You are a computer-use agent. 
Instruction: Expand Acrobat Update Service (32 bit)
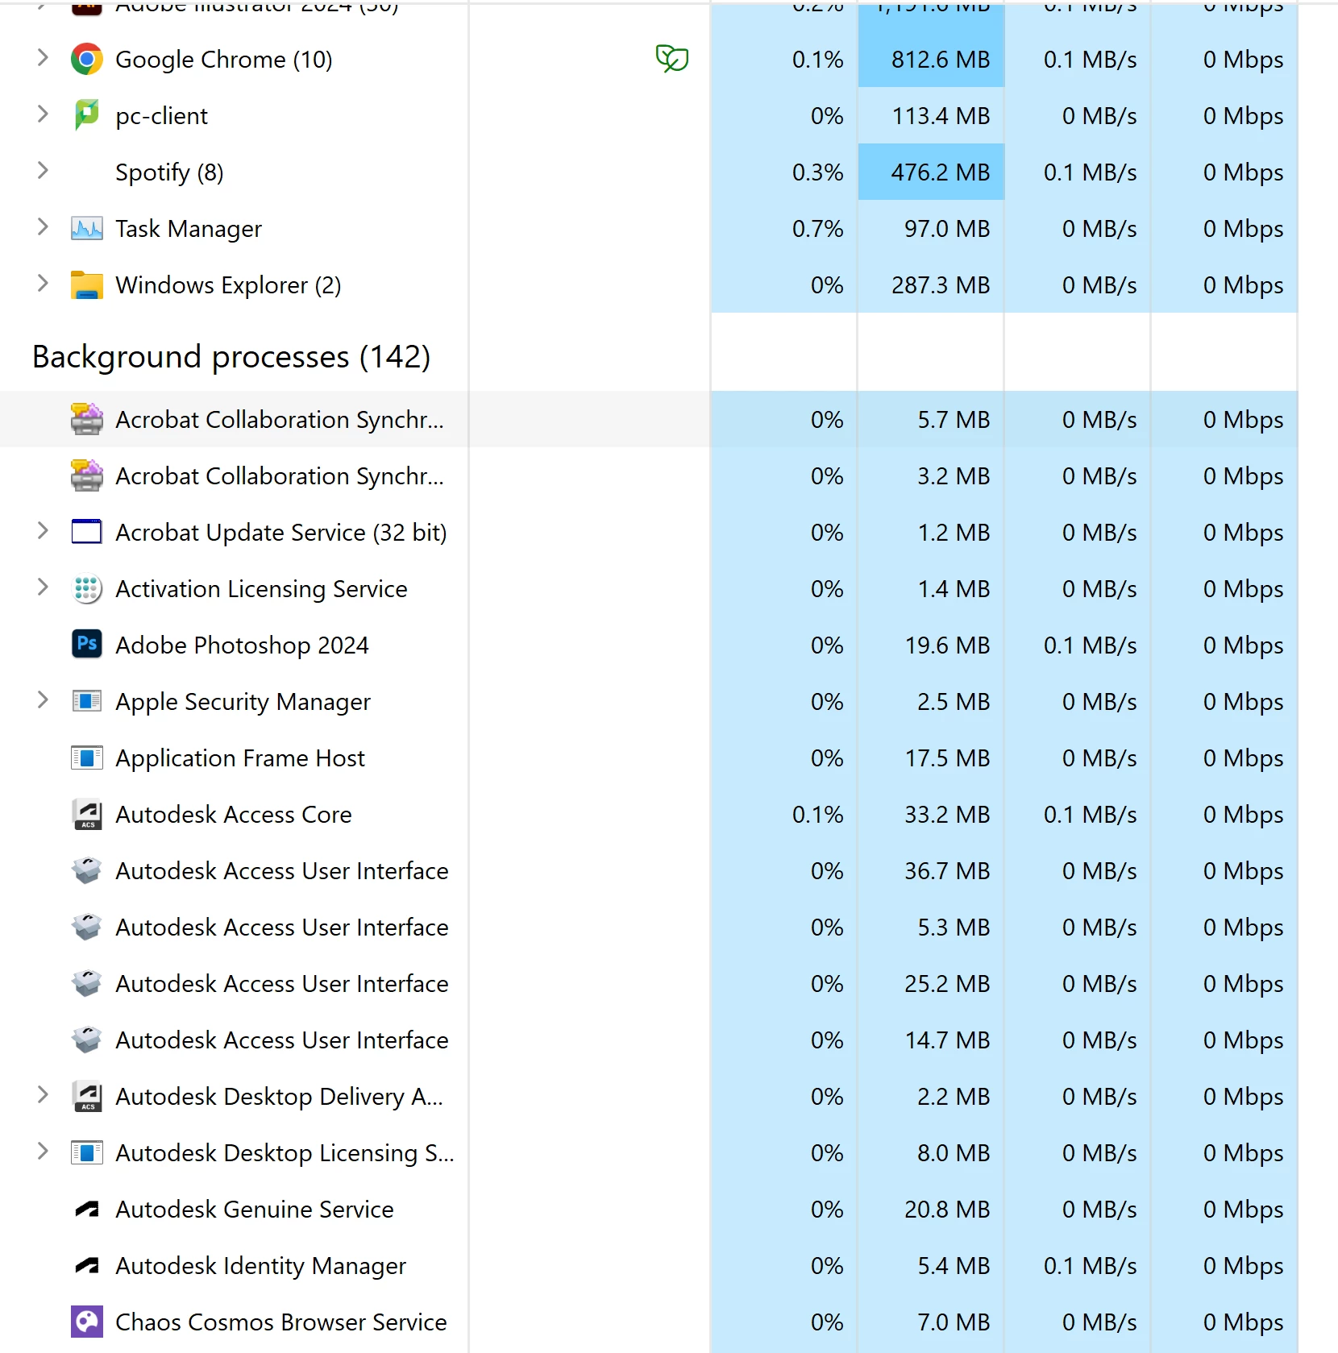pos(43,530)
